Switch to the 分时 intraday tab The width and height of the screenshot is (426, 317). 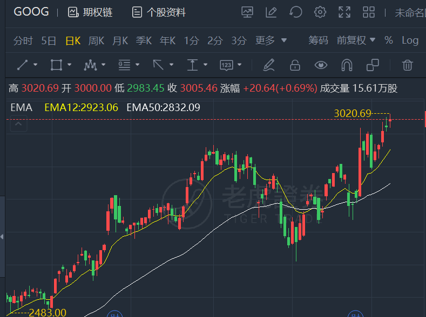coord(23,40)
